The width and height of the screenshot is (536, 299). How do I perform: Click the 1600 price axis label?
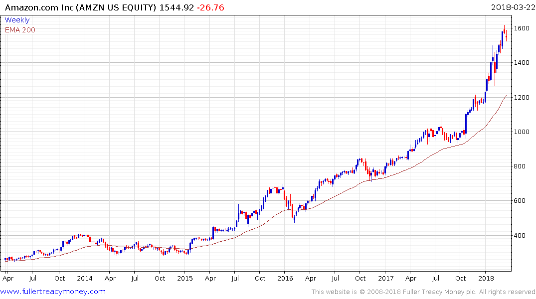522,28
